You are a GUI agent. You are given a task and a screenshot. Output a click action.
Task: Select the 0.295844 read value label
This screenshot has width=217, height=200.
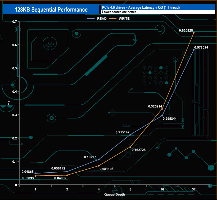click(x=170, y=119)
